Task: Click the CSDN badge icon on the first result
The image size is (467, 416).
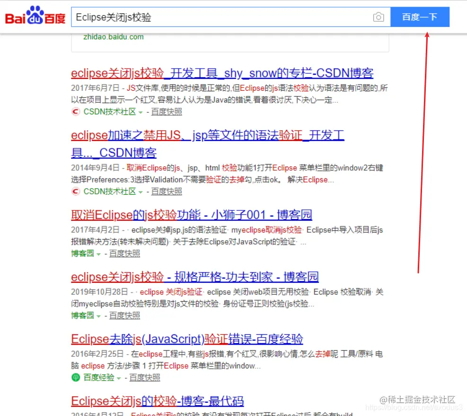Action: 75,112
